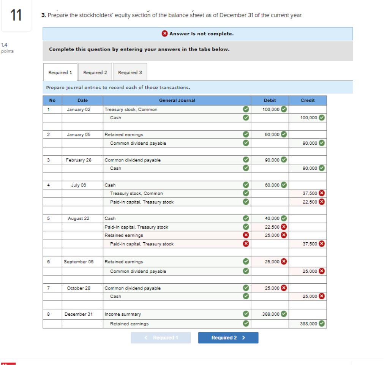Switch to the Required 3 tab
Screen dimensions: 384x365
click(x=130, y=72)
